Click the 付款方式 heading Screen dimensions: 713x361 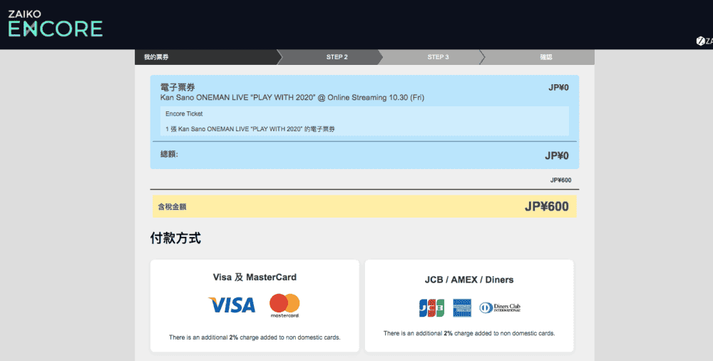pos(175,238)
